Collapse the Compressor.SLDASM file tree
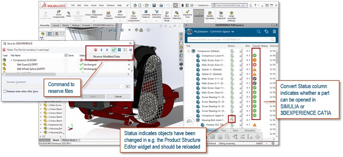Image resolution: width=343 pixels, height=157 pixels. coord(11,60)
